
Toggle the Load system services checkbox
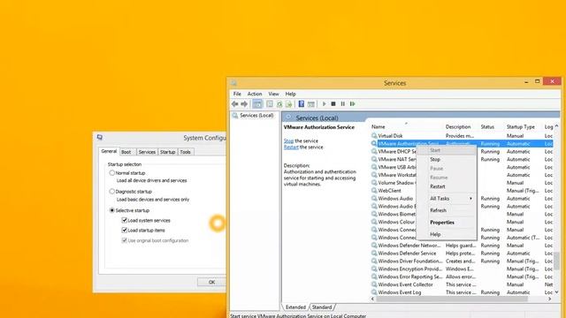coord(124,220)
